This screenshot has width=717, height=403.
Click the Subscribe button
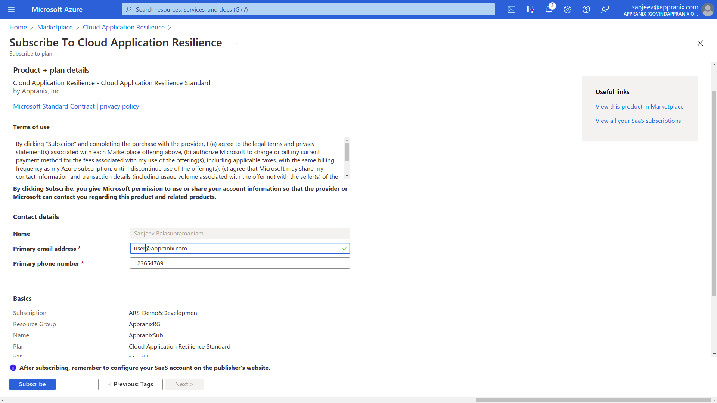32,384
